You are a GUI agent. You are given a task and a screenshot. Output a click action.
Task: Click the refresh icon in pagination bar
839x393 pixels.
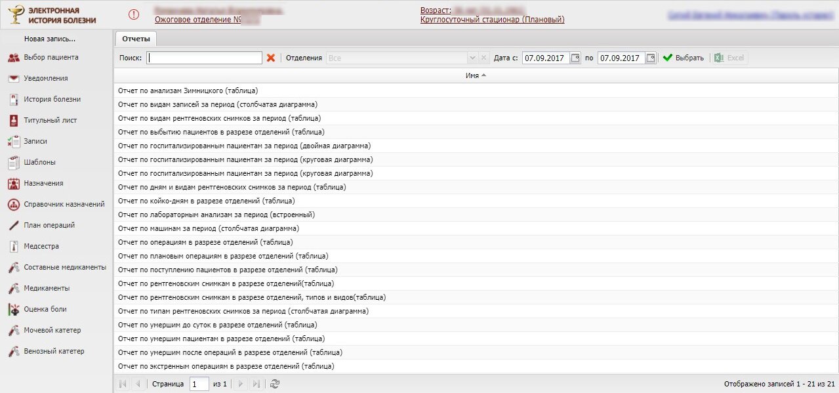pos(275,384)
